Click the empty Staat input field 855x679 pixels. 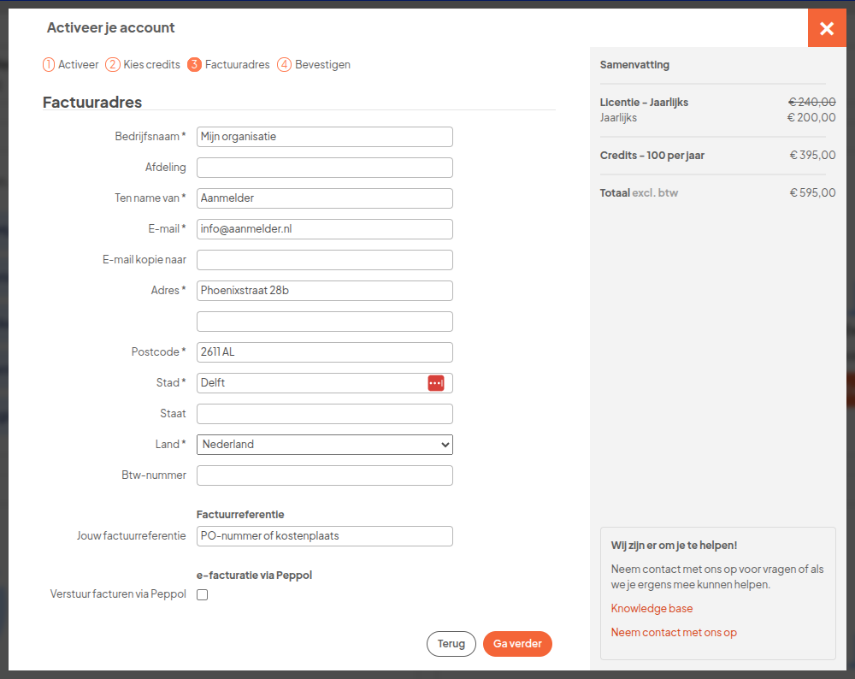[325, 414]
